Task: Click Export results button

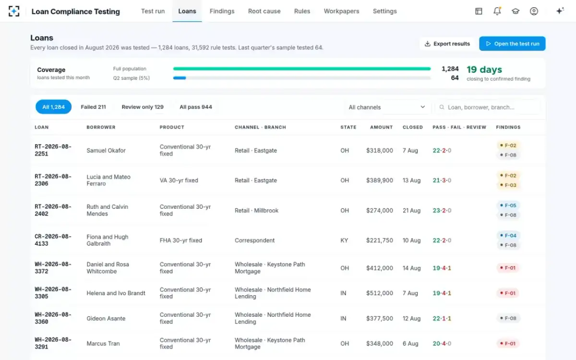Action: point(447,44)
